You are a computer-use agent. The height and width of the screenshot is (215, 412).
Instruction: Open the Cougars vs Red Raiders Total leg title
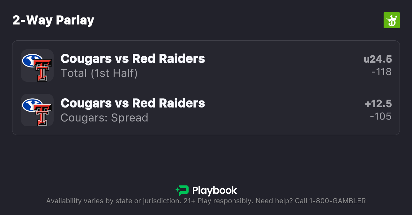point(133,59)
